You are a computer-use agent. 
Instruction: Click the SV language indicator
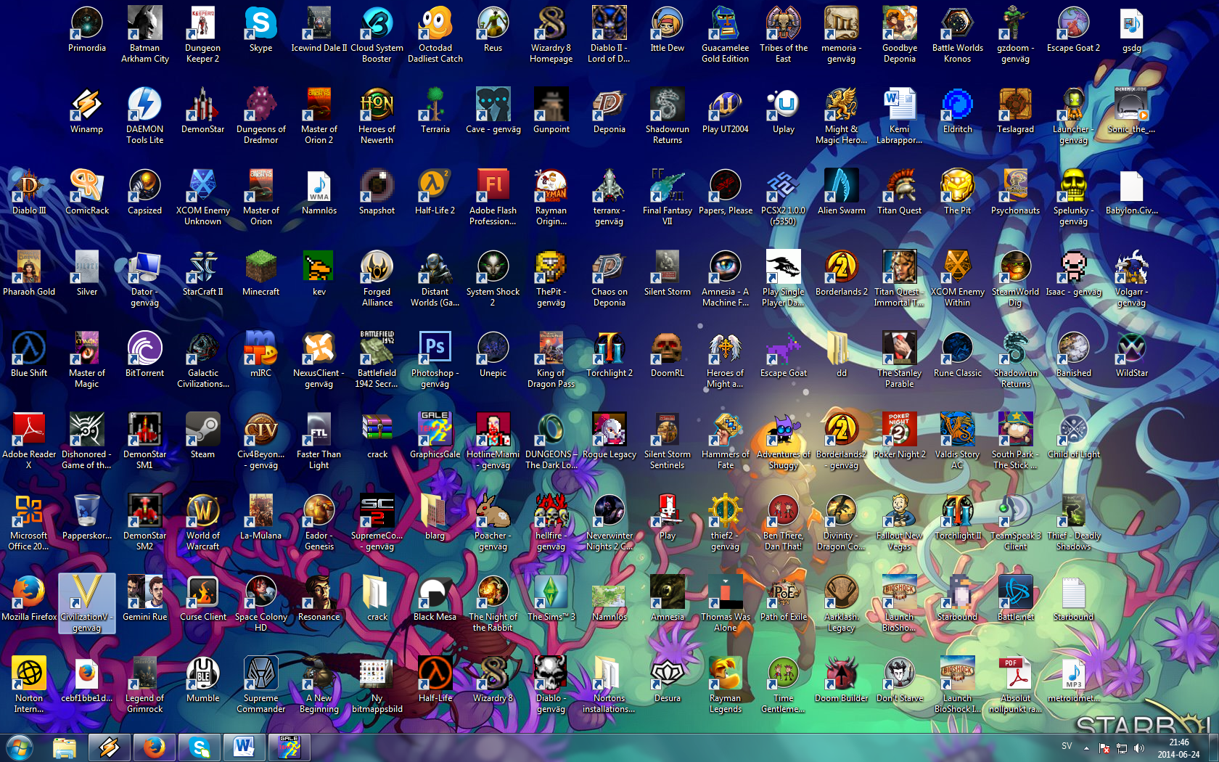point(1067,746)
